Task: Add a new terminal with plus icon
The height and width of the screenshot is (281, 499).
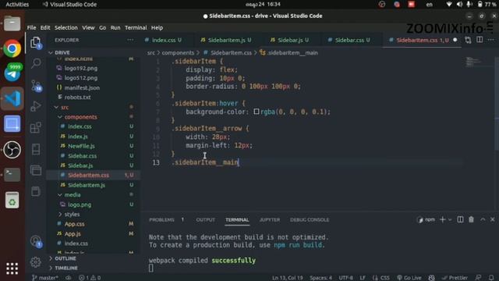Action: coord(442,219)
